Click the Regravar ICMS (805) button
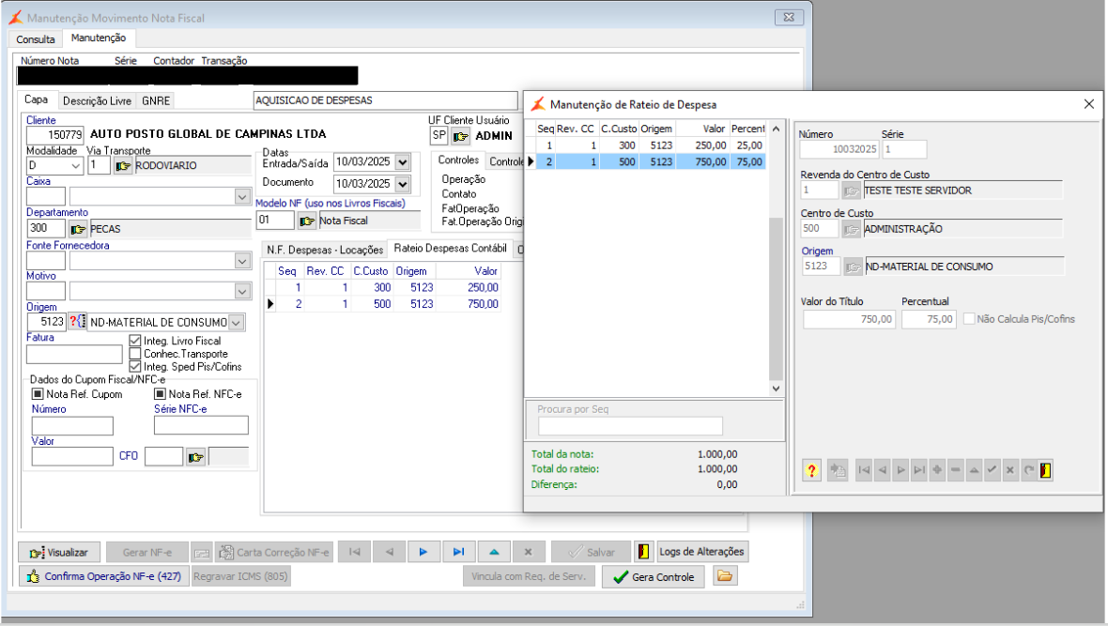The height and width of the screenshot is (626, 1108). (240, 576)
